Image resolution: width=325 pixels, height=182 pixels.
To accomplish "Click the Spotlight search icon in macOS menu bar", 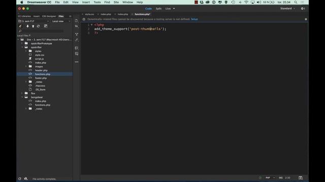I will tap(296, 2).
